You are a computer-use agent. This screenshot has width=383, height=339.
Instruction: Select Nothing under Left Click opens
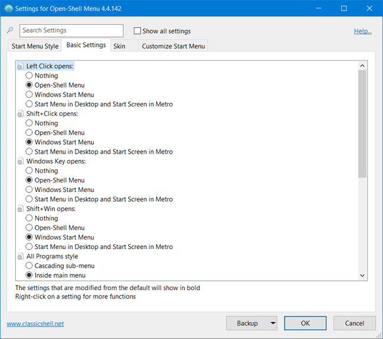pos(29,76)
